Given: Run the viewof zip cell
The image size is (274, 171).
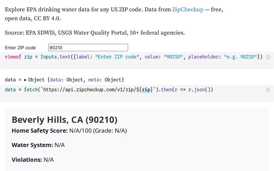Looking at the screenshot, I should (268, 57).
